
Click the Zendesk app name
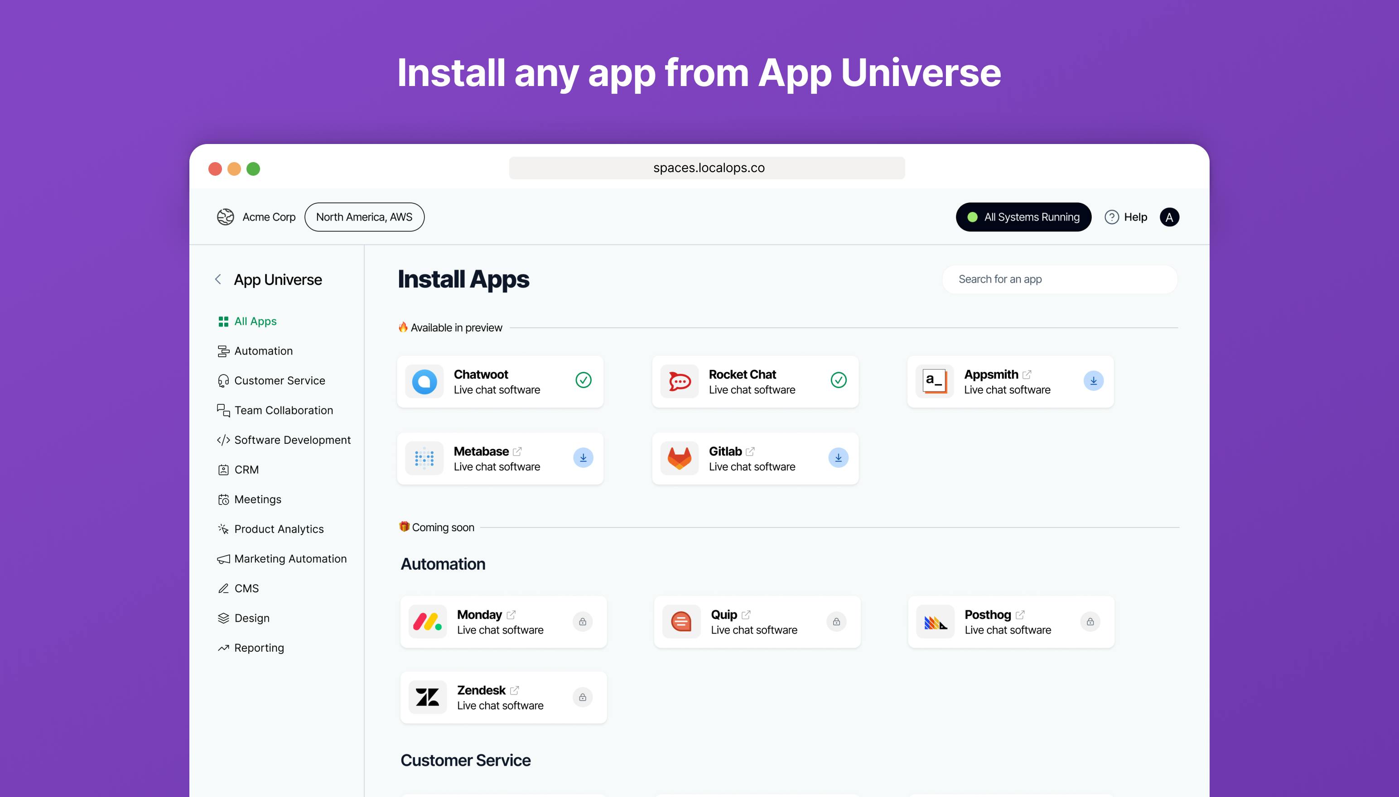[481, 690]
